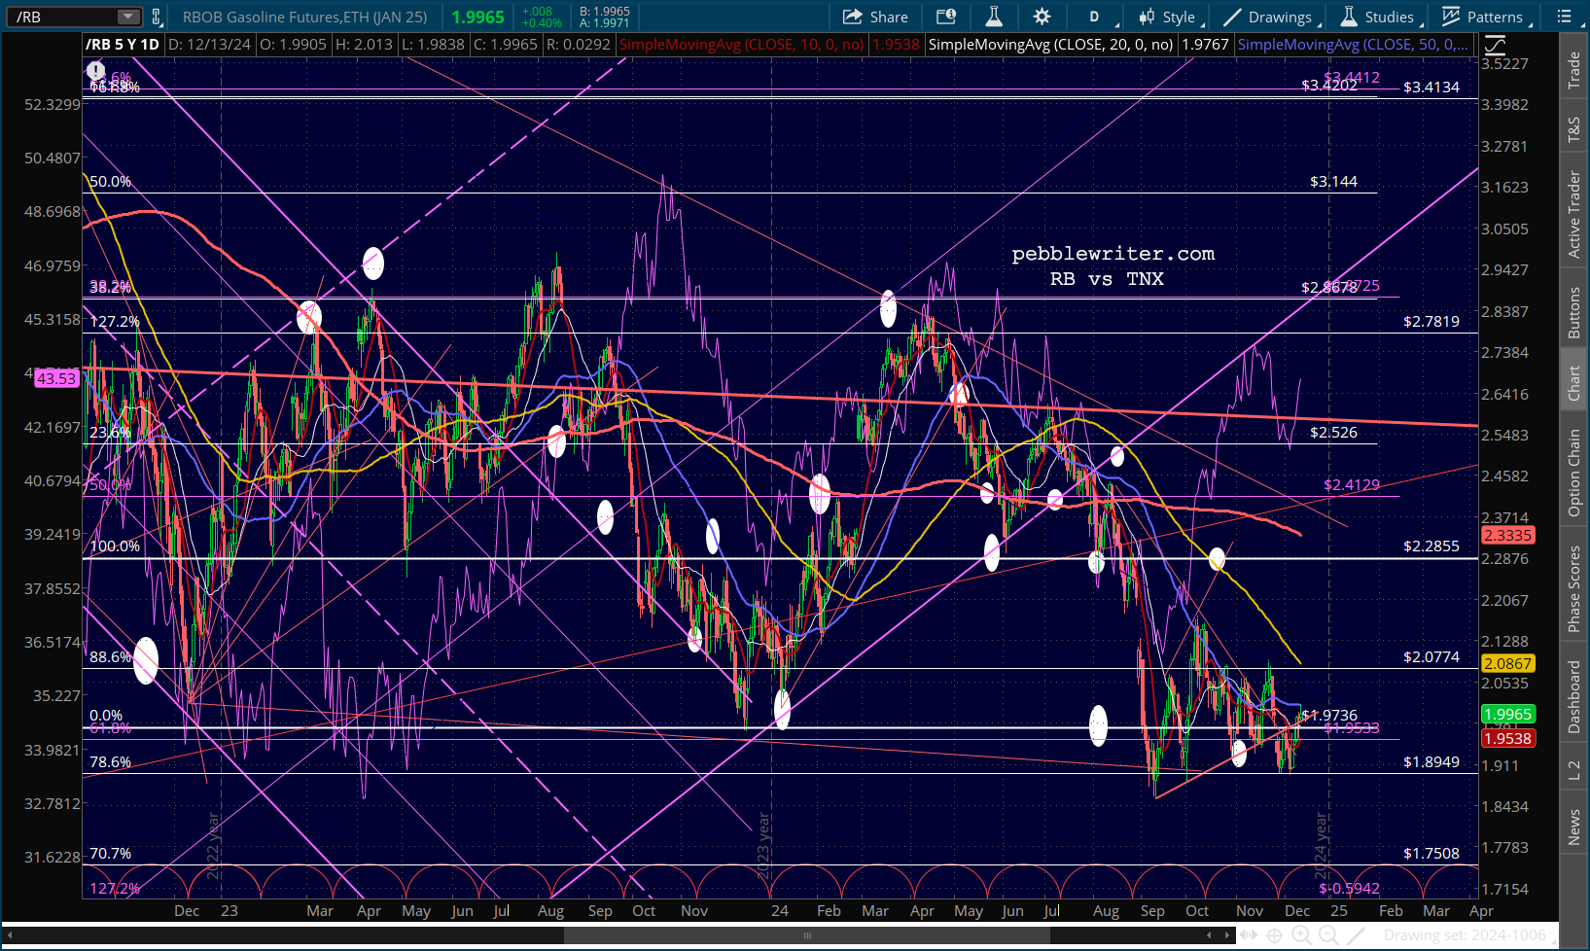
Task: Click the Share button
Action: click(875, 17)
